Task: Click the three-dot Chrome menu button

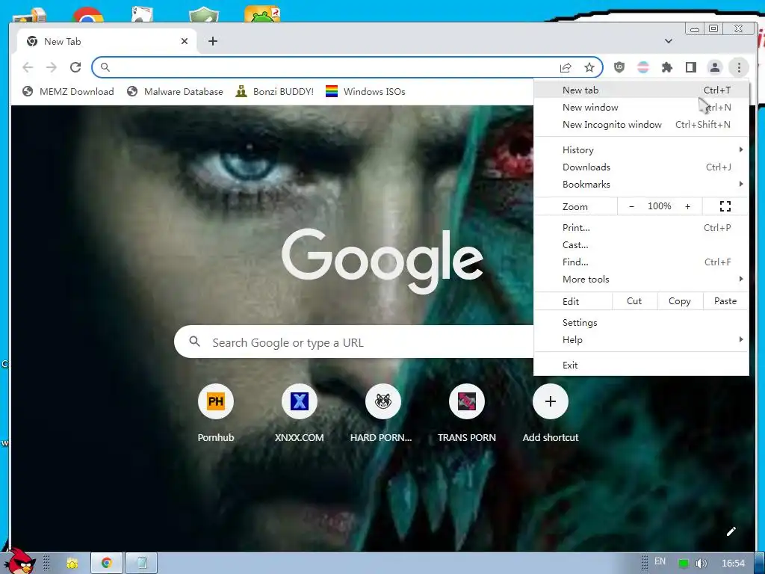Action: point(739,67)
